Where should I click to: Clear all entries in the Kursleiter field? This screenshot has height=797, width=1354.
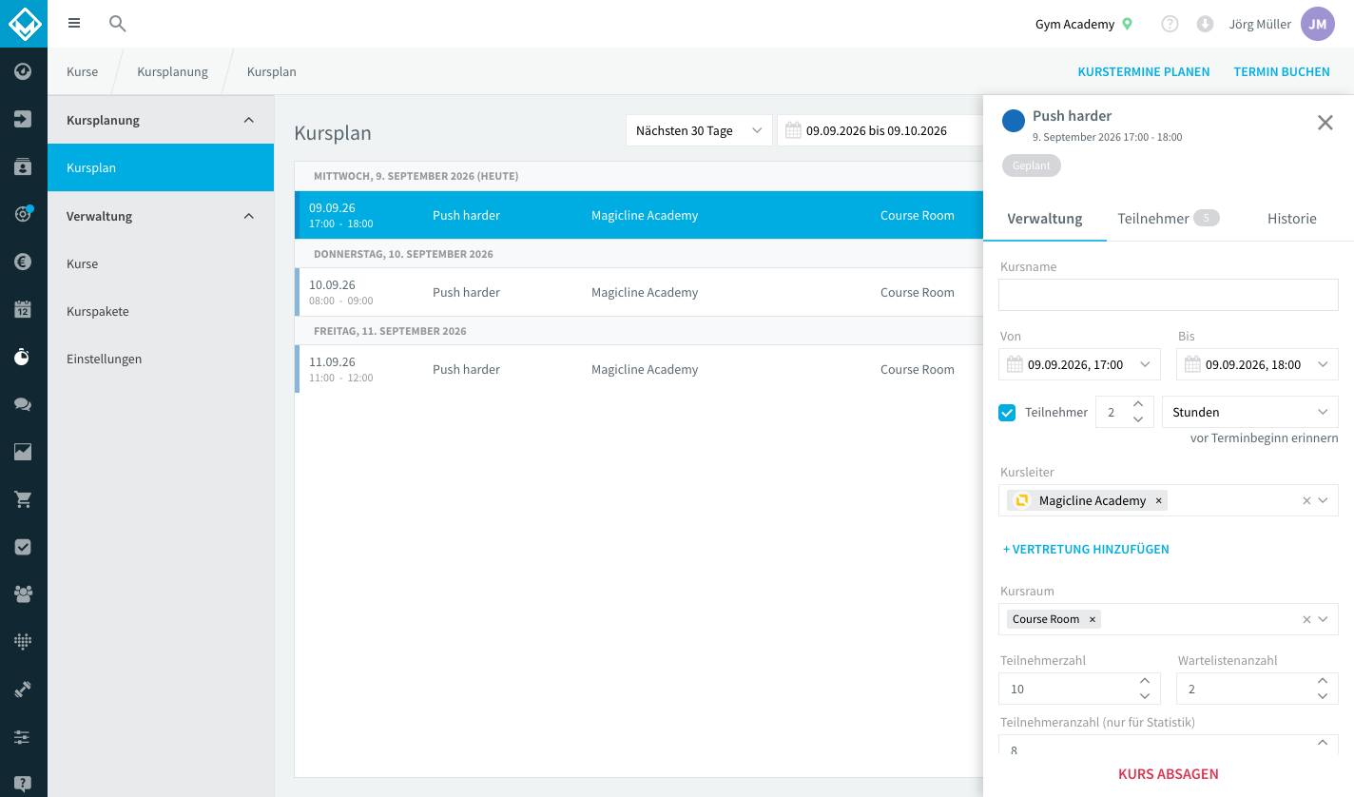[x=1306, y=500]
